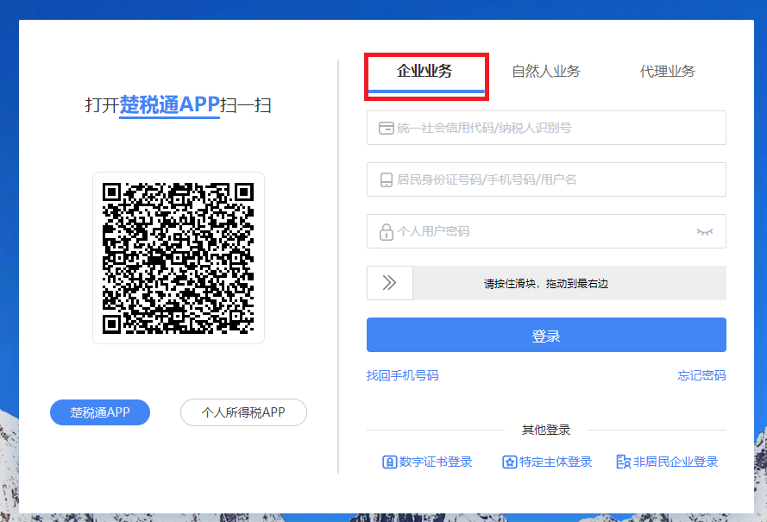Select the 楚税通APP button
The height and width of the screenshot is (522, 767).
pyautogui.click(x=100, y=412)
